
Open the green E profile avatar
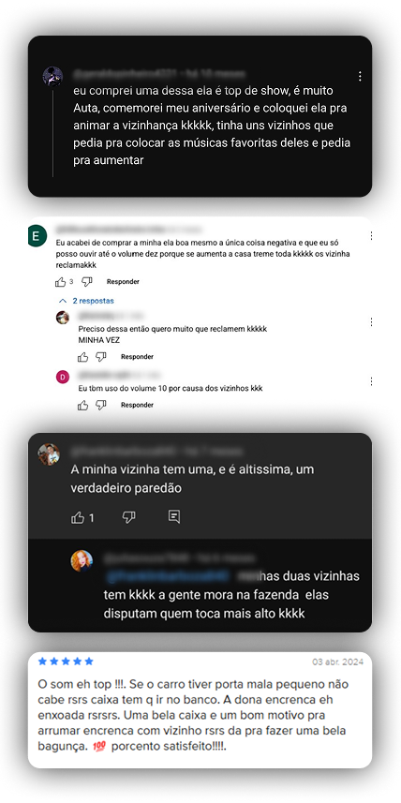pos(37,236)
